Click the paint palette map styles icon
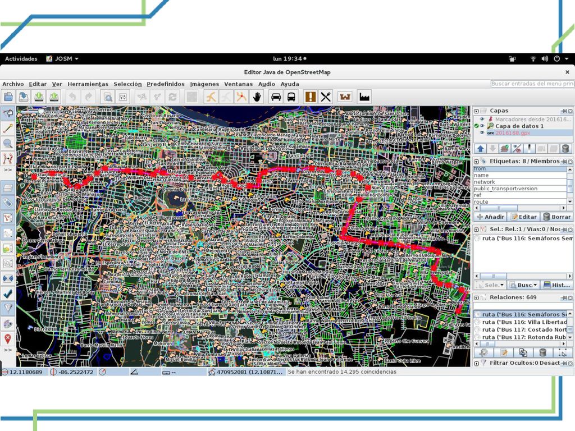This screenshot has height=431, width=575. point(8,324)
